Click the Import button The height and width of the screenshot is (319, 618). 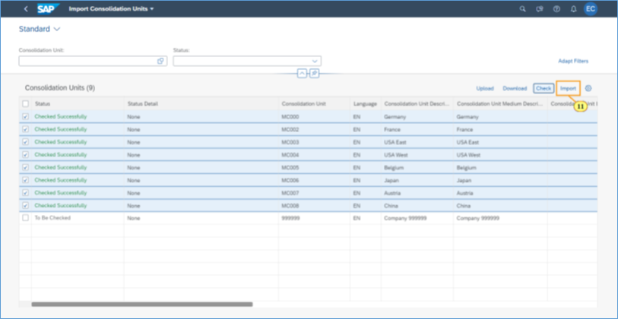click(x=568, y=89)
